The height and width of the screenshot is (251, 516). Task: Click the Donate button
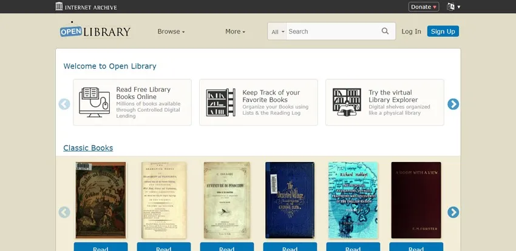click(x=424, y=7)
